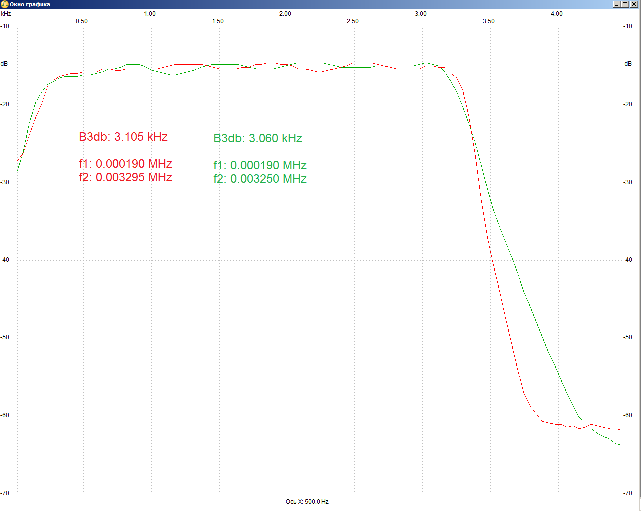Click the -60 tick on the right axis
Screen dimensions: 641x511
coord(628,415)
